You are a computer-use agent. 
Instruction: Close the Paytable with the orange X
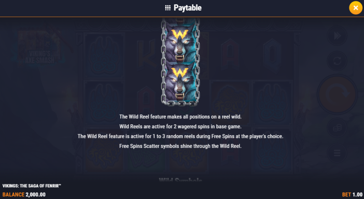[x=355, y=8]
